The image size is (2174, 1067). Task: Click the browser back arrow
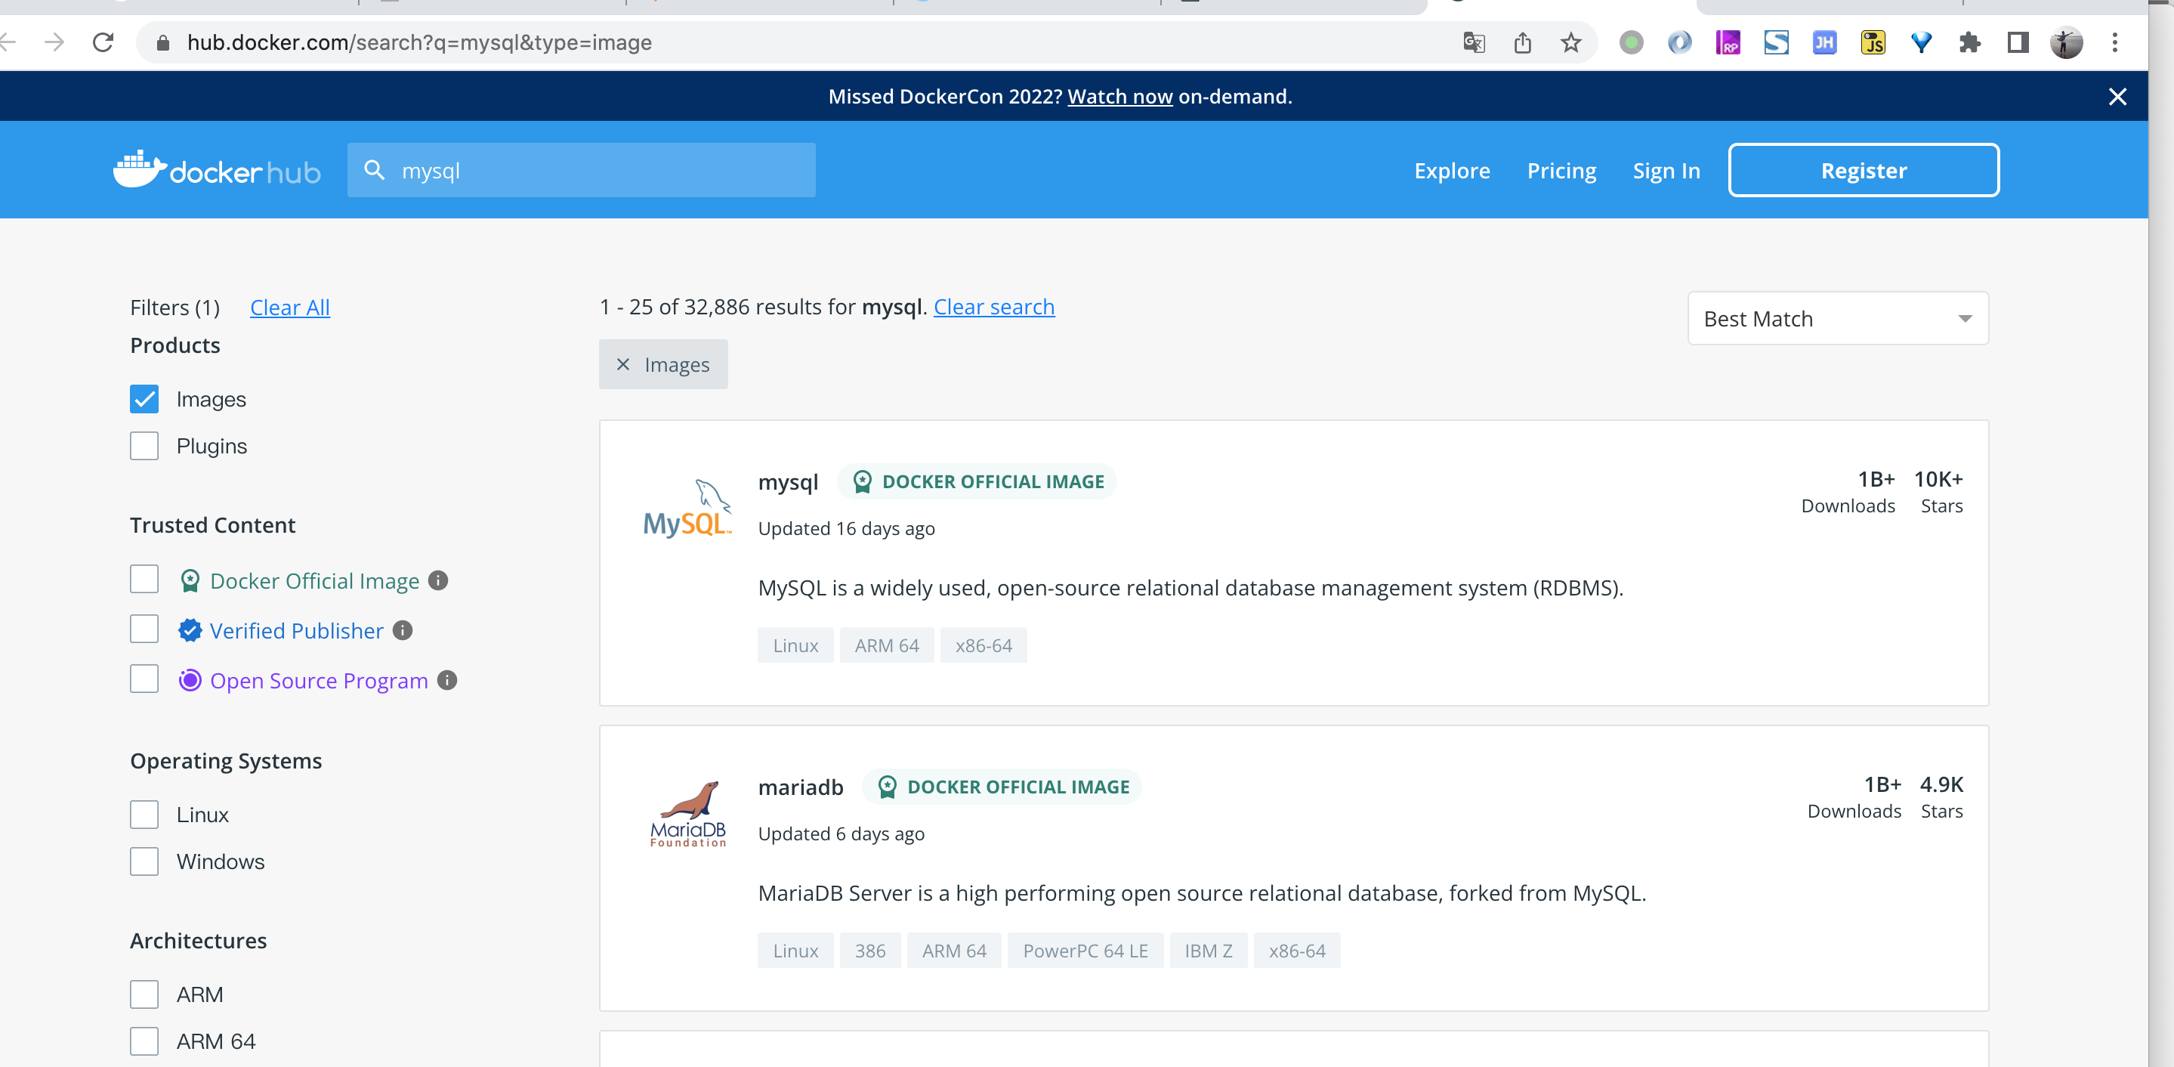[x=8, y=42]
